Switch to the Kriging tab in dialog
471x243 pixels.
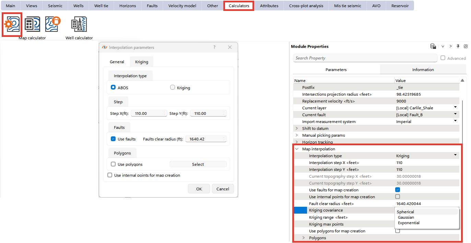[x=142, y=62]
